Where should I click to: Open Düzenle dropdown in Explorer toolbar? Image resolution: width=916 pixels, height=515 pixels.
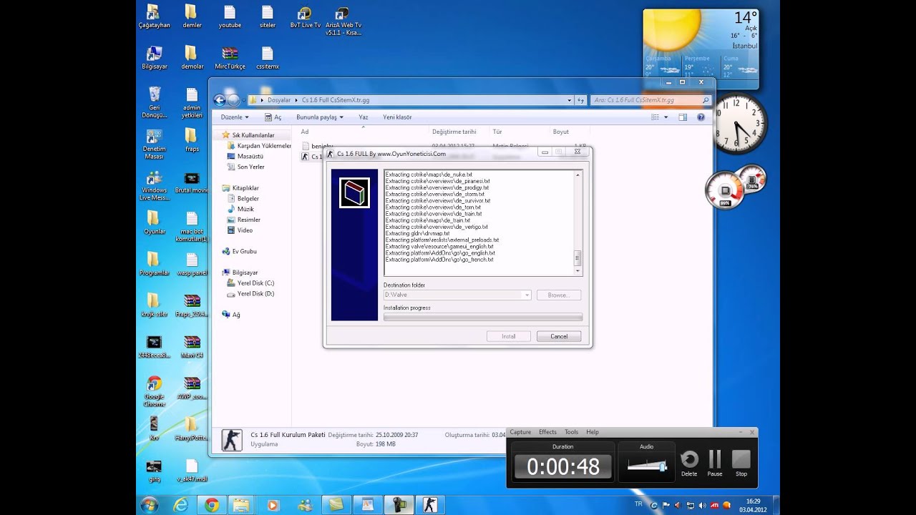pyautogui.click(x=235, y=117)
